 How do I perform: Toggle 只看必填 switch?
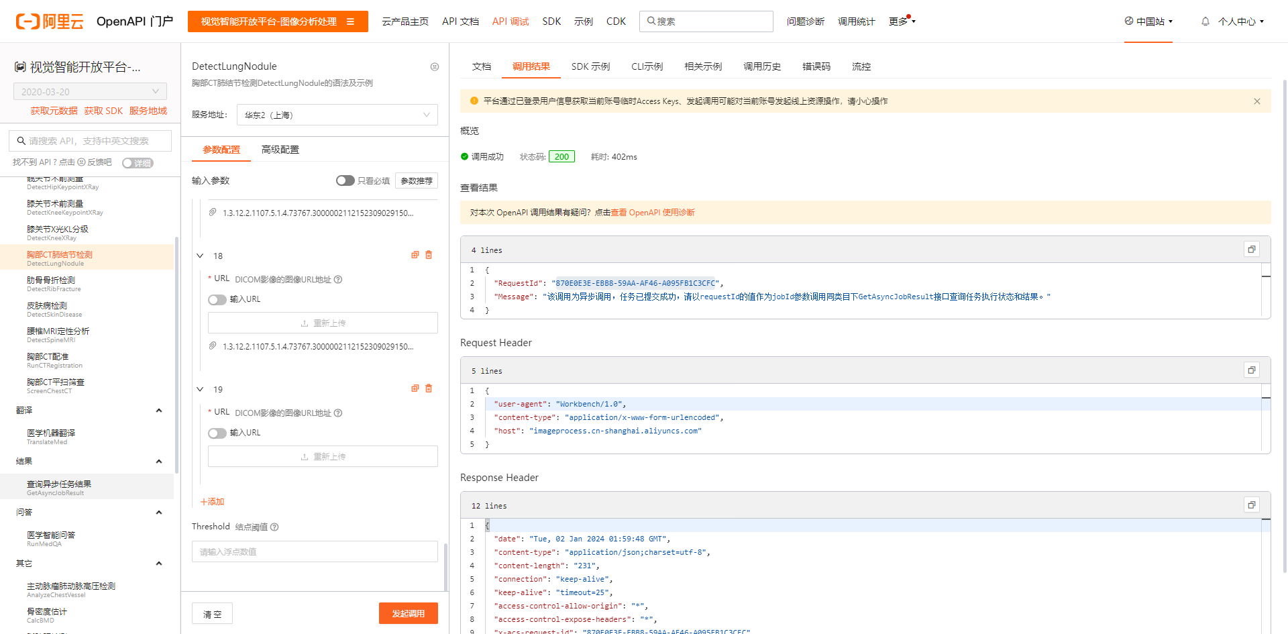tap(345, 180)
